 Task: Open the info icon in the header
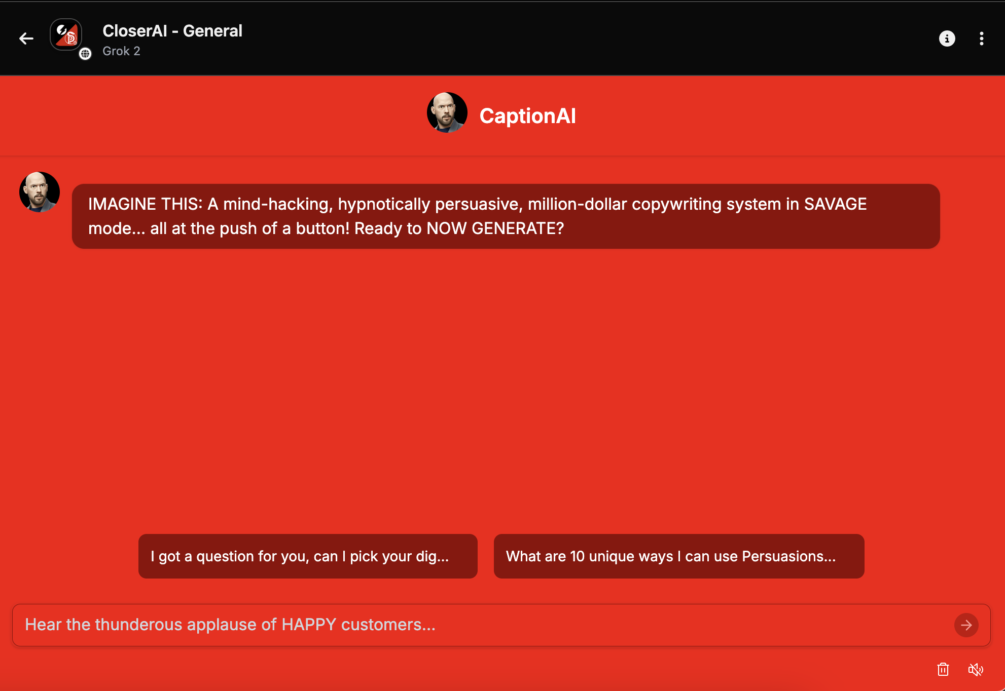pos(947,39)
